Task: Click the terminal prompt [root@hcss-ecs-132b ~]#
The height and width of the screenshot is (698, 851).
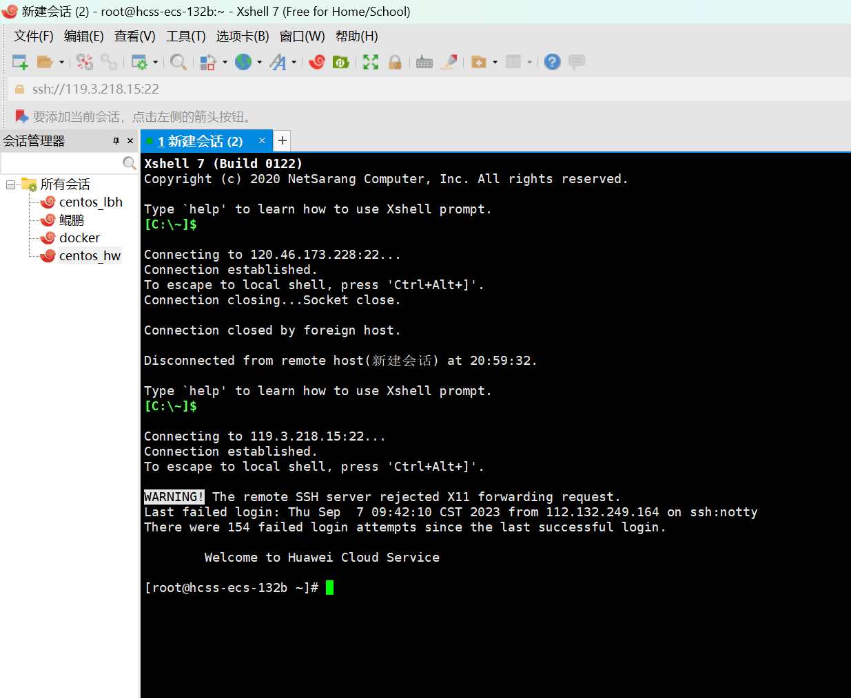Action: click(x=232, y=588)
